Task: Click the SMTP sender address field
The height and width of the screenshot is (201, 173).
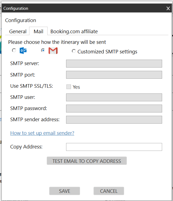Action: (x=114, y=120)
